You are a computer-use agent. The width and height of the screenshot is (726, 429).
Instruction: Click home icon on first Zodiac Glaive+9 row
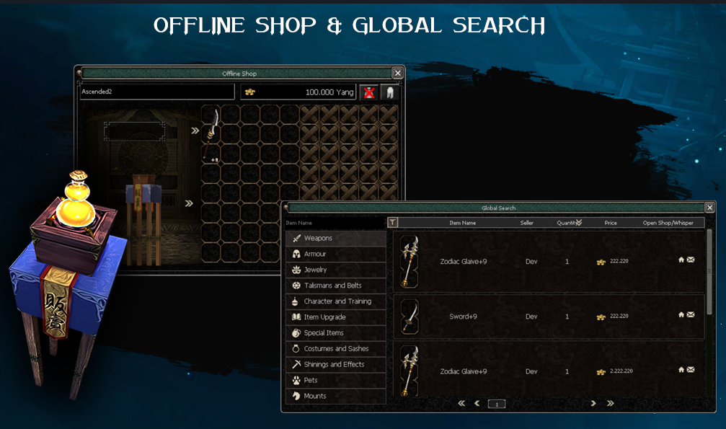point(681,260)
